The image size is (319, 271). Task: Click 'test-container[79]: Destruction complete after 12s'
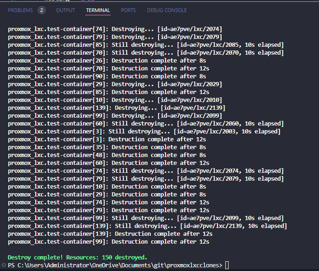click(x=108, y=210)
